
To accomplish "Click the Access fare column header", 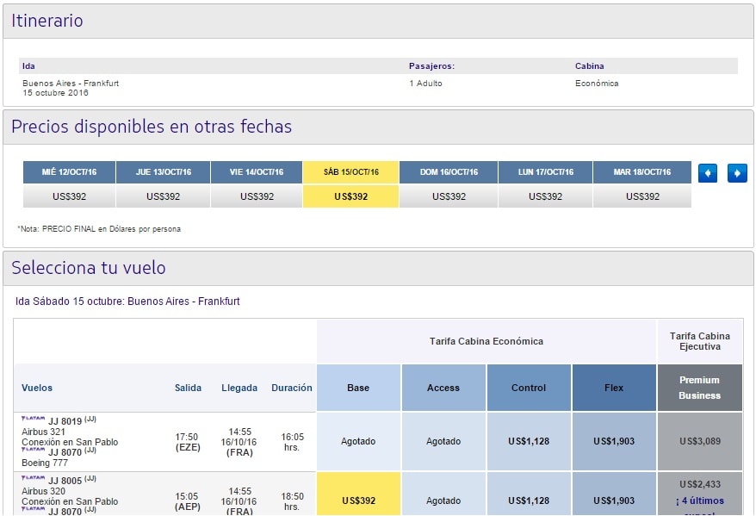I will [x=443, y=388].
